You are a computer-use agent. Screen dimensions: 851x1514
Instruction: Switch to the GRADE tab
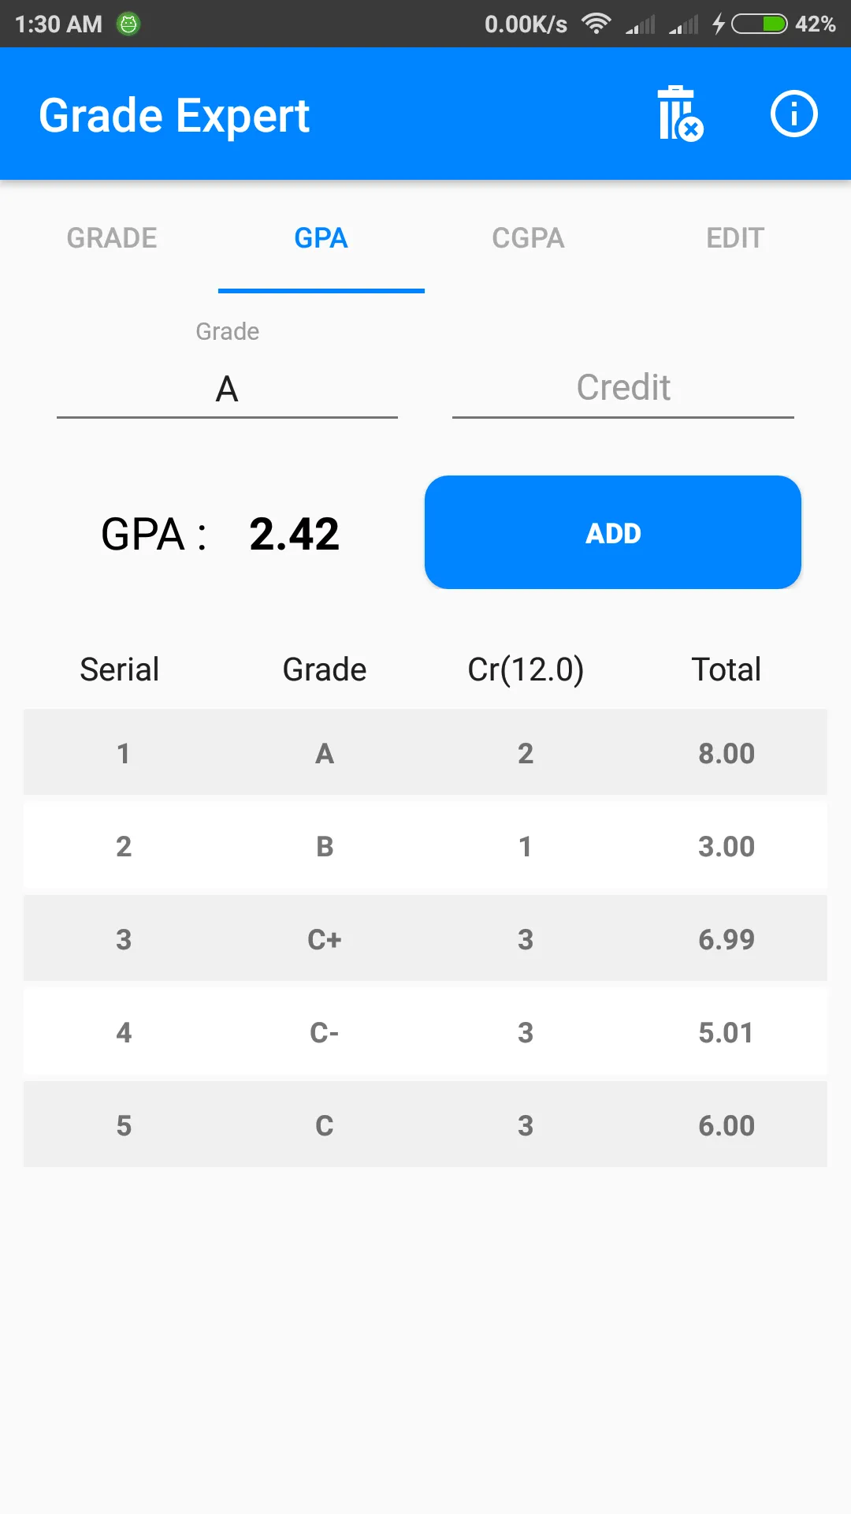(112, 238)
